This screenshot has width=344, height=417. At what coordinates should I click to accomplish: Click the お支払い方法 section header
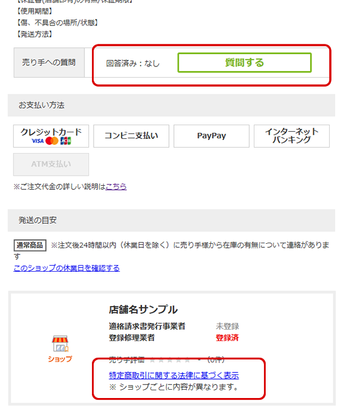tap(171, 106)
